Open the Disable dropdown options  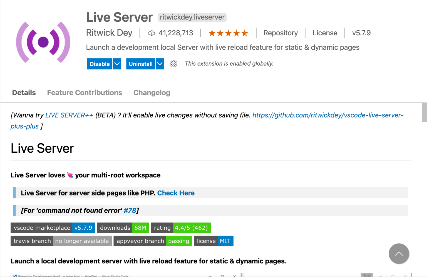click(117, 64)
